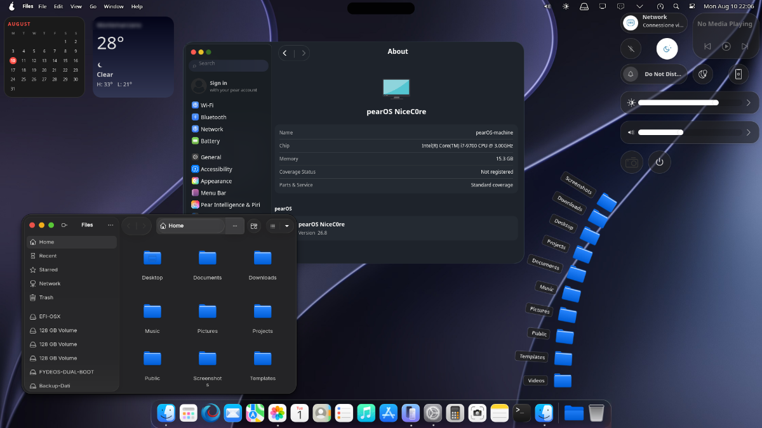
Task: Open Calendar app icon in dock
Action: [300, 413]
